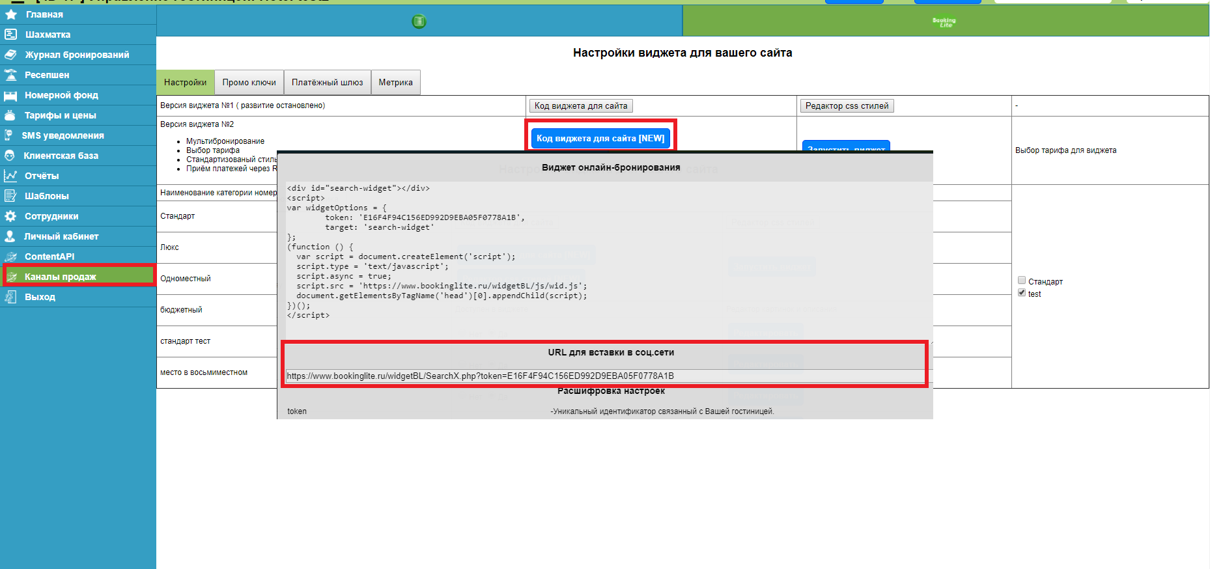
Task: Click the Ресепшен desk icon
Action: click(10, 75)
